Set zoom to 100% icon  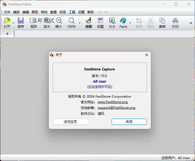pos(71,20)
